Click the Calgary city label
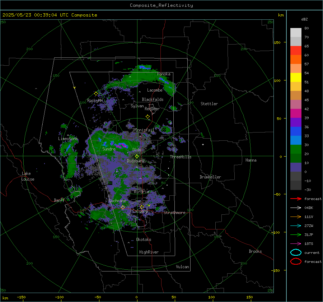The image size is (323, 302). (140, 211)
